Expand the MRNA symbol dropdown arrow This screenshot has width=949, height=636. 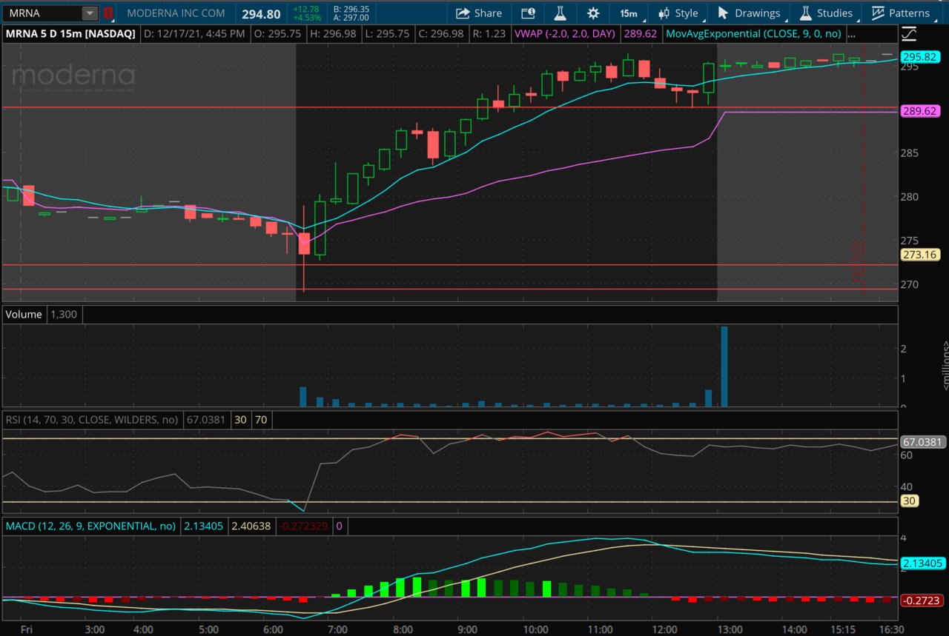click(x=89, y=13)
